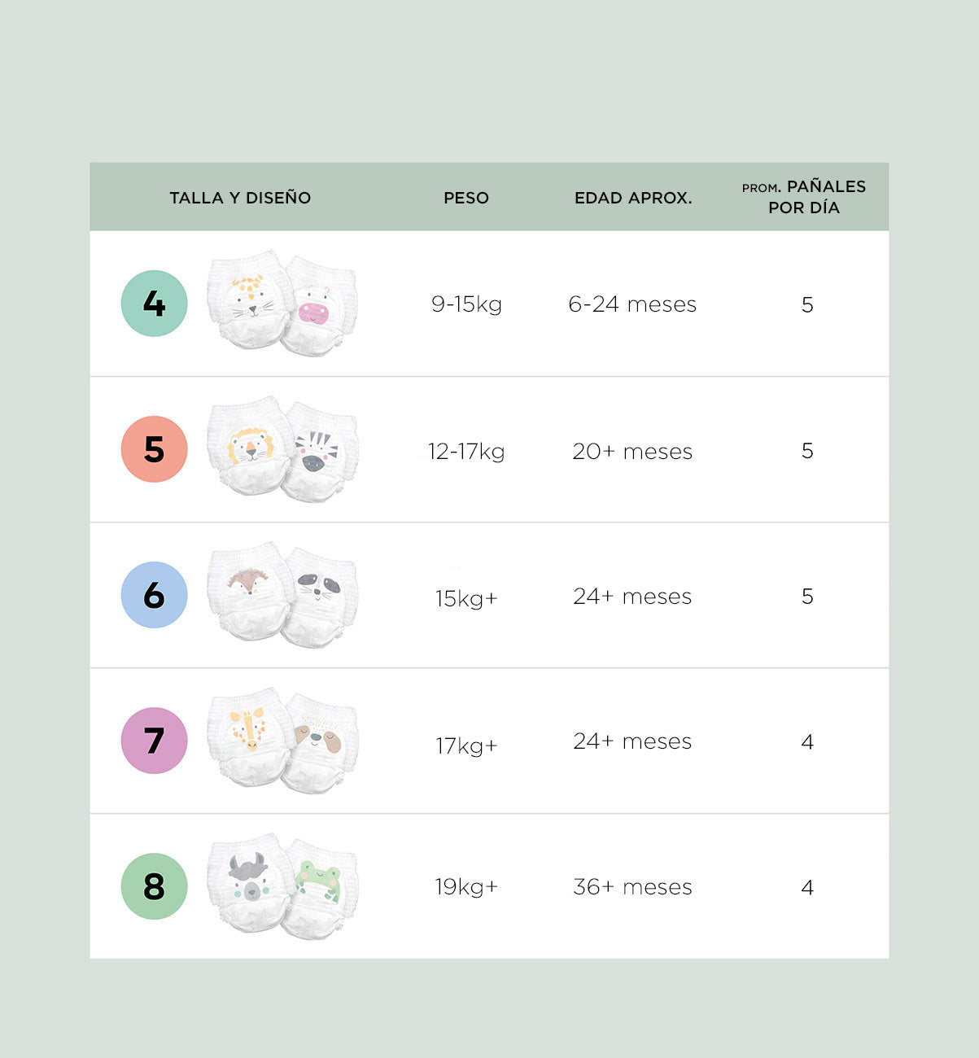Screen dimensions: 979x1058
Task: Click the green size 8 circle
Action: pos(154,886)
